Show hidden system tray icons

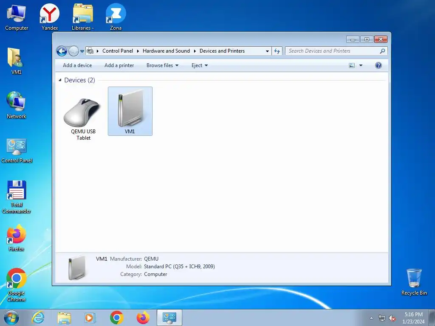(371, 318)
